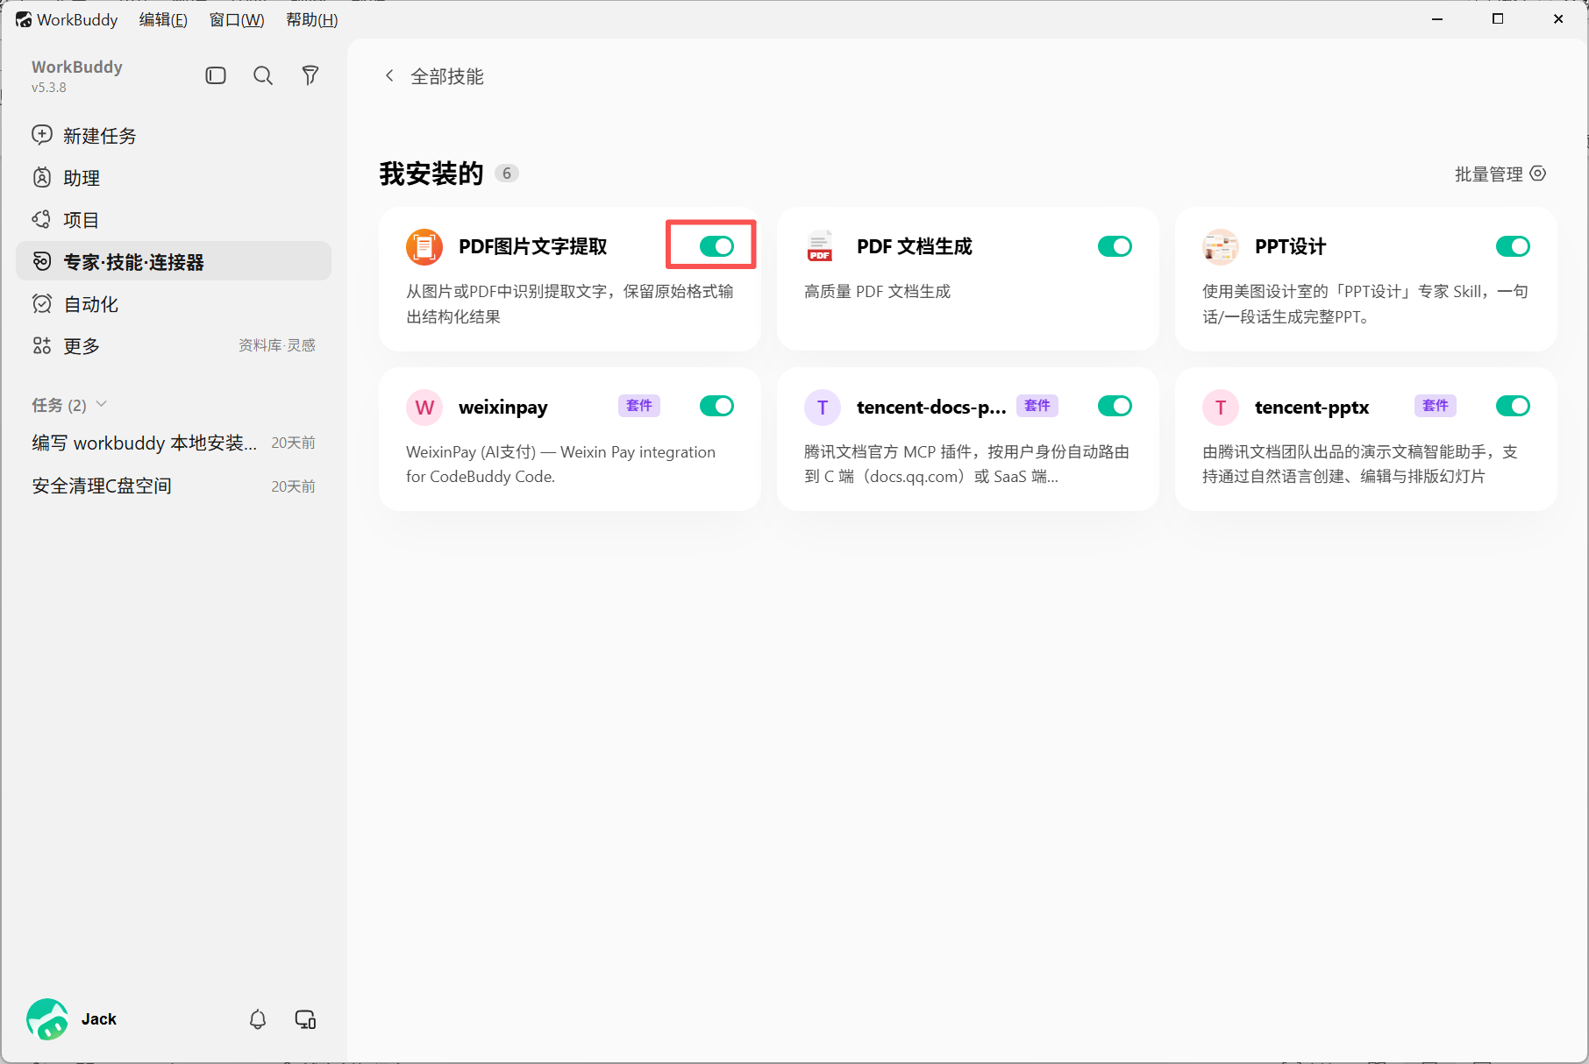
Task: Disable the PDF图片文字提取 skill toggle
Action: pos(716,246)
